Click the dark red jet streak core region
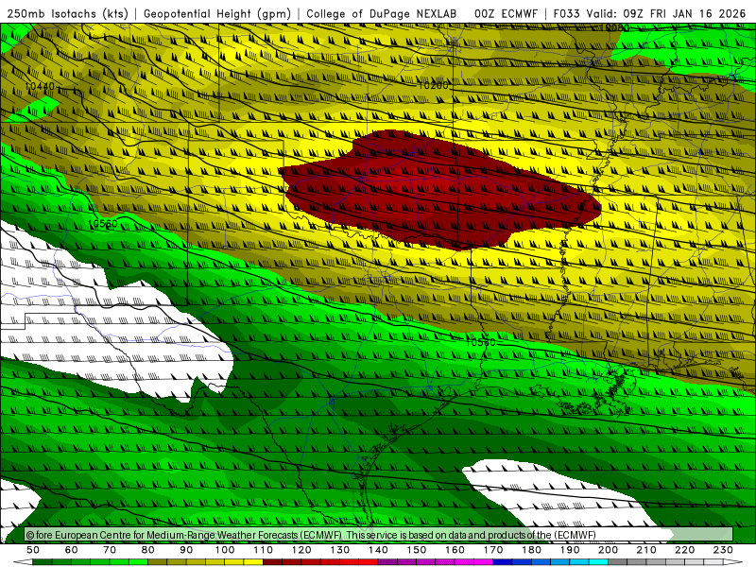The width and height of the screenshot is (756, 567). point(438,191)
